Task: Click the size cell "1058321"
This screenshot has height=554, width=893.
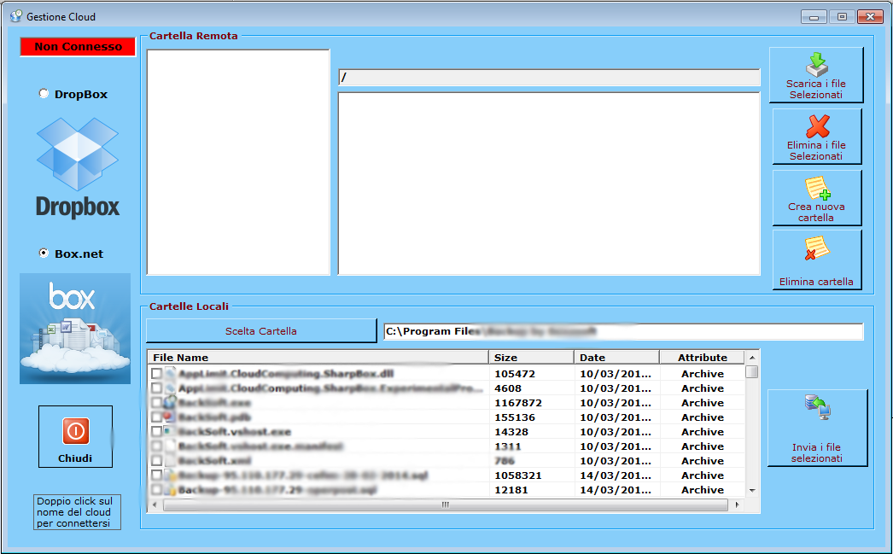Action: coord(518,475)
